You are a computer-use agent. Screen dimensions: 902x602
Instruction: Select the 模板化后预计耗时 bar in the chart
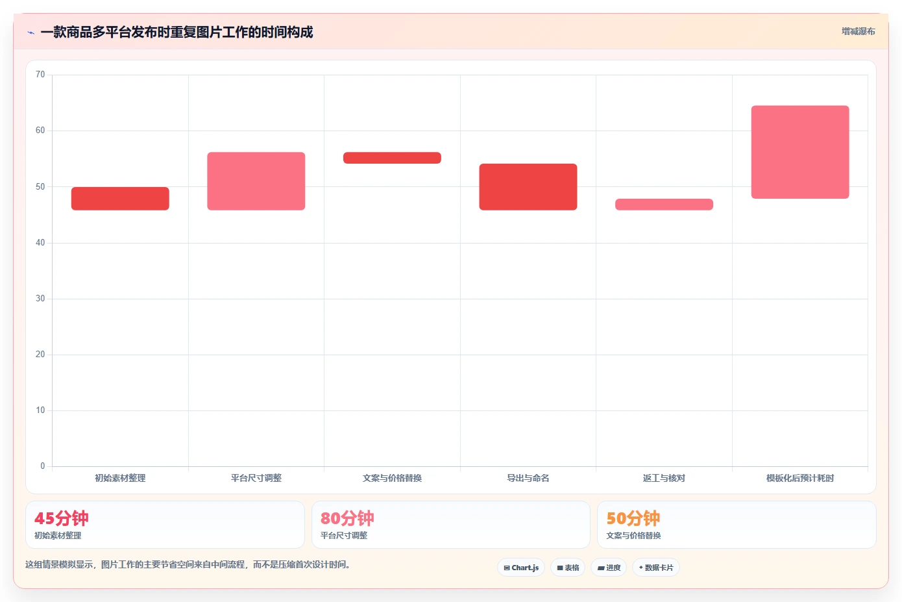click(x=800, y=152)
